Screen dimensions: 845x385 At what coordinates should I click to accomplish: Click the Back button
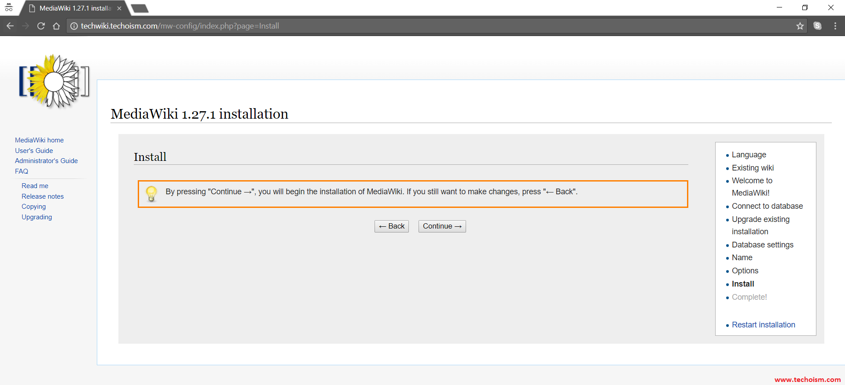coord(392,226)
